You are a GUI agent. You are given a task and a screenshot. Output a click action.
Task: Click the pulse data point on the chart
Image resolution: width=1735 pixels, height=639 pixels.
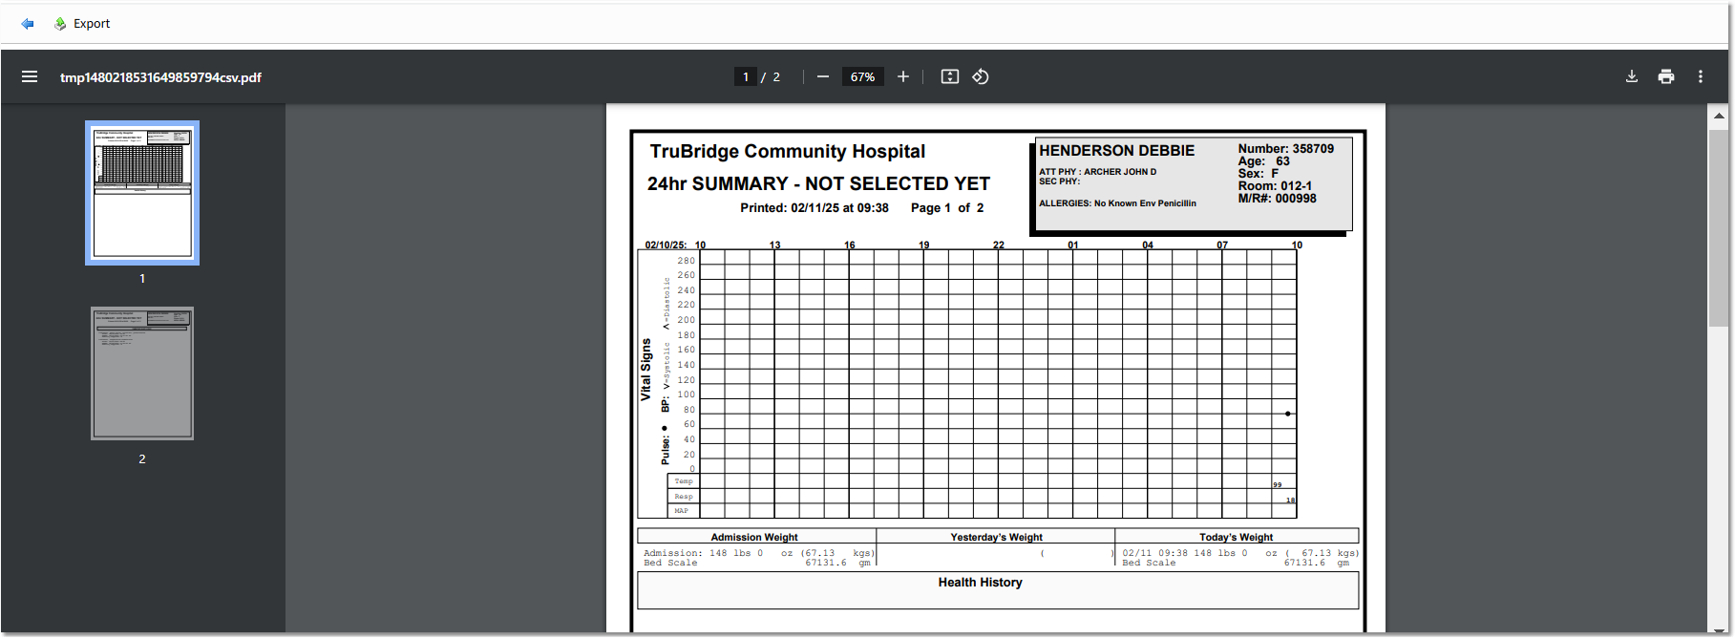(1288, 414)
